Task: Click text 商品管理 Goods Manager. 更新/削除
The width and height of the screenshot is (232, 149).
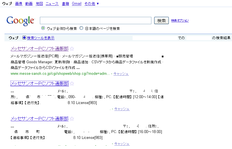Action: coord(40,62)
